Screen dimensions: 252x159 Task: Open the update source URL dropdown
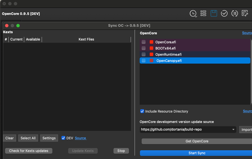233,130
